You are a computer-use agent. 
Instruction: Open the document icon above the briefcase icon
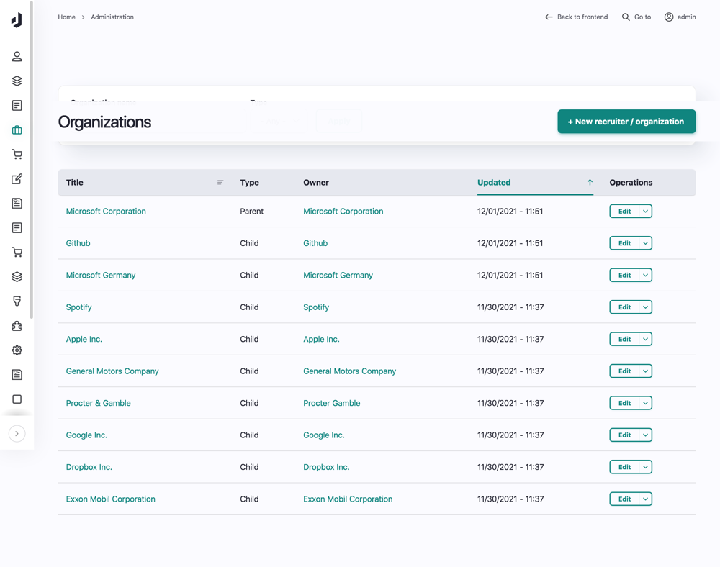click(x=17, y=106)
